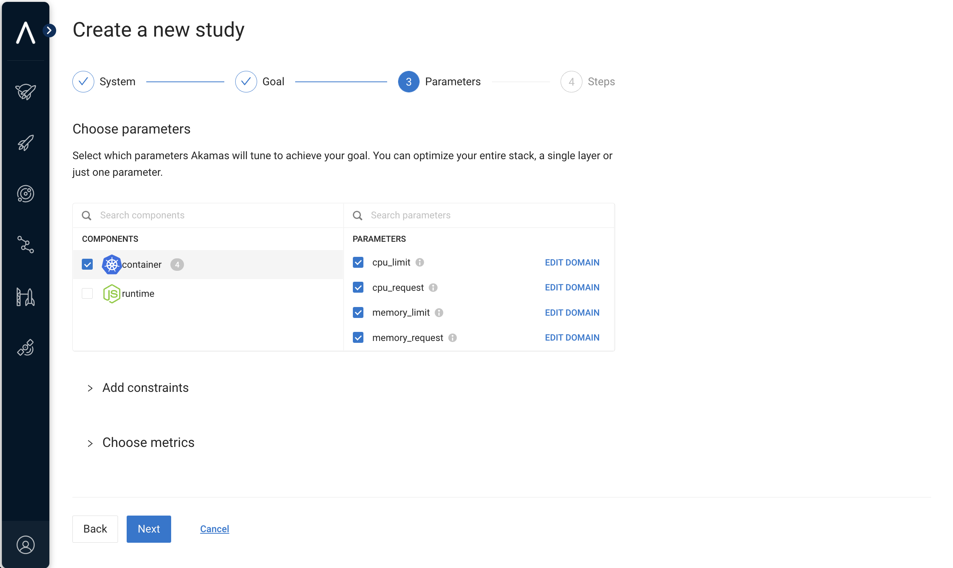
Task: Go to the Goal step
Action: pos(246,81)
